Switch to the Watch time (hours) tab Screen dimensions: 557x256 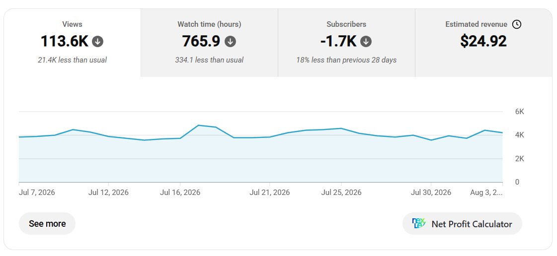point(209,43)
